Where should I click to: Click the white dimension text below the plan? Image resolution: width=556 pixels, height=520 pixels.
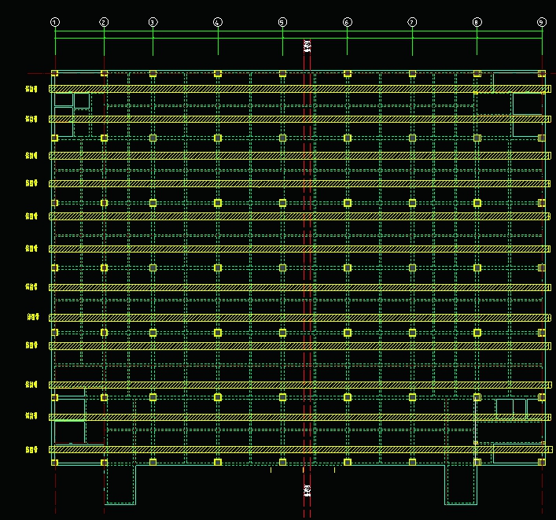pos(307,490)
